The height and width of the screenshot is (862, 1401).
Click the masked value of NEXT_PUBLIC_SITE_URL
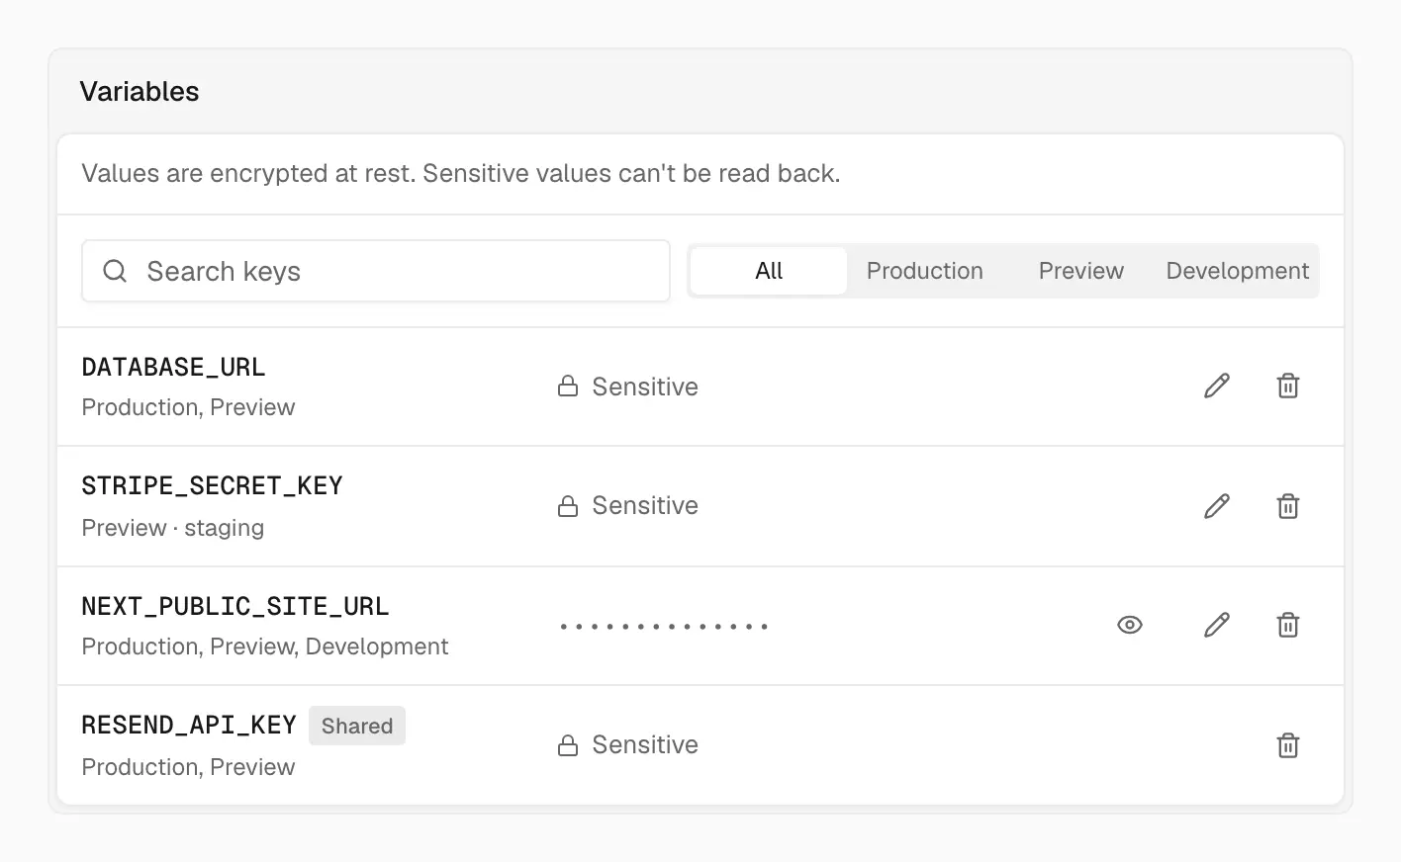[664, 626]
